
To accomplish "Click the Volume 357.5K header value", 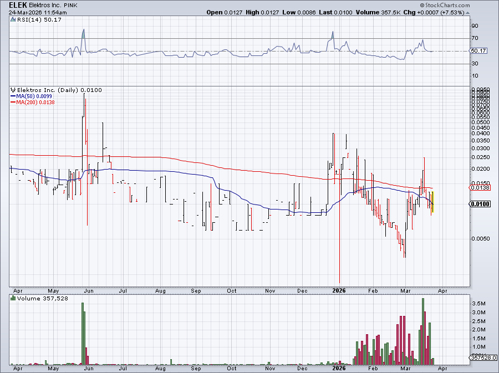I will [378, 12].
